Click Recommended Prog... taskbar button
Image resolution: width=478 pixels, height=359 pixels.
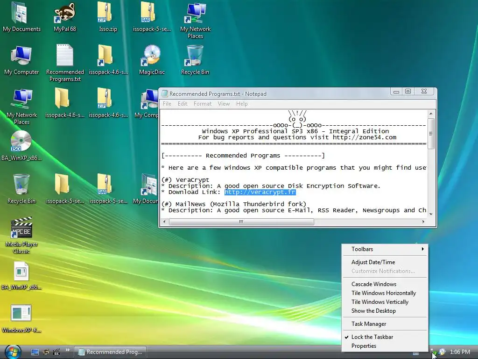pos(110,352)
